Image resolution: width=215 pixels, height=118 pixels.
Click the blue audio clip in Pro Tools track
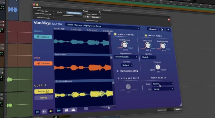(13, 10)
